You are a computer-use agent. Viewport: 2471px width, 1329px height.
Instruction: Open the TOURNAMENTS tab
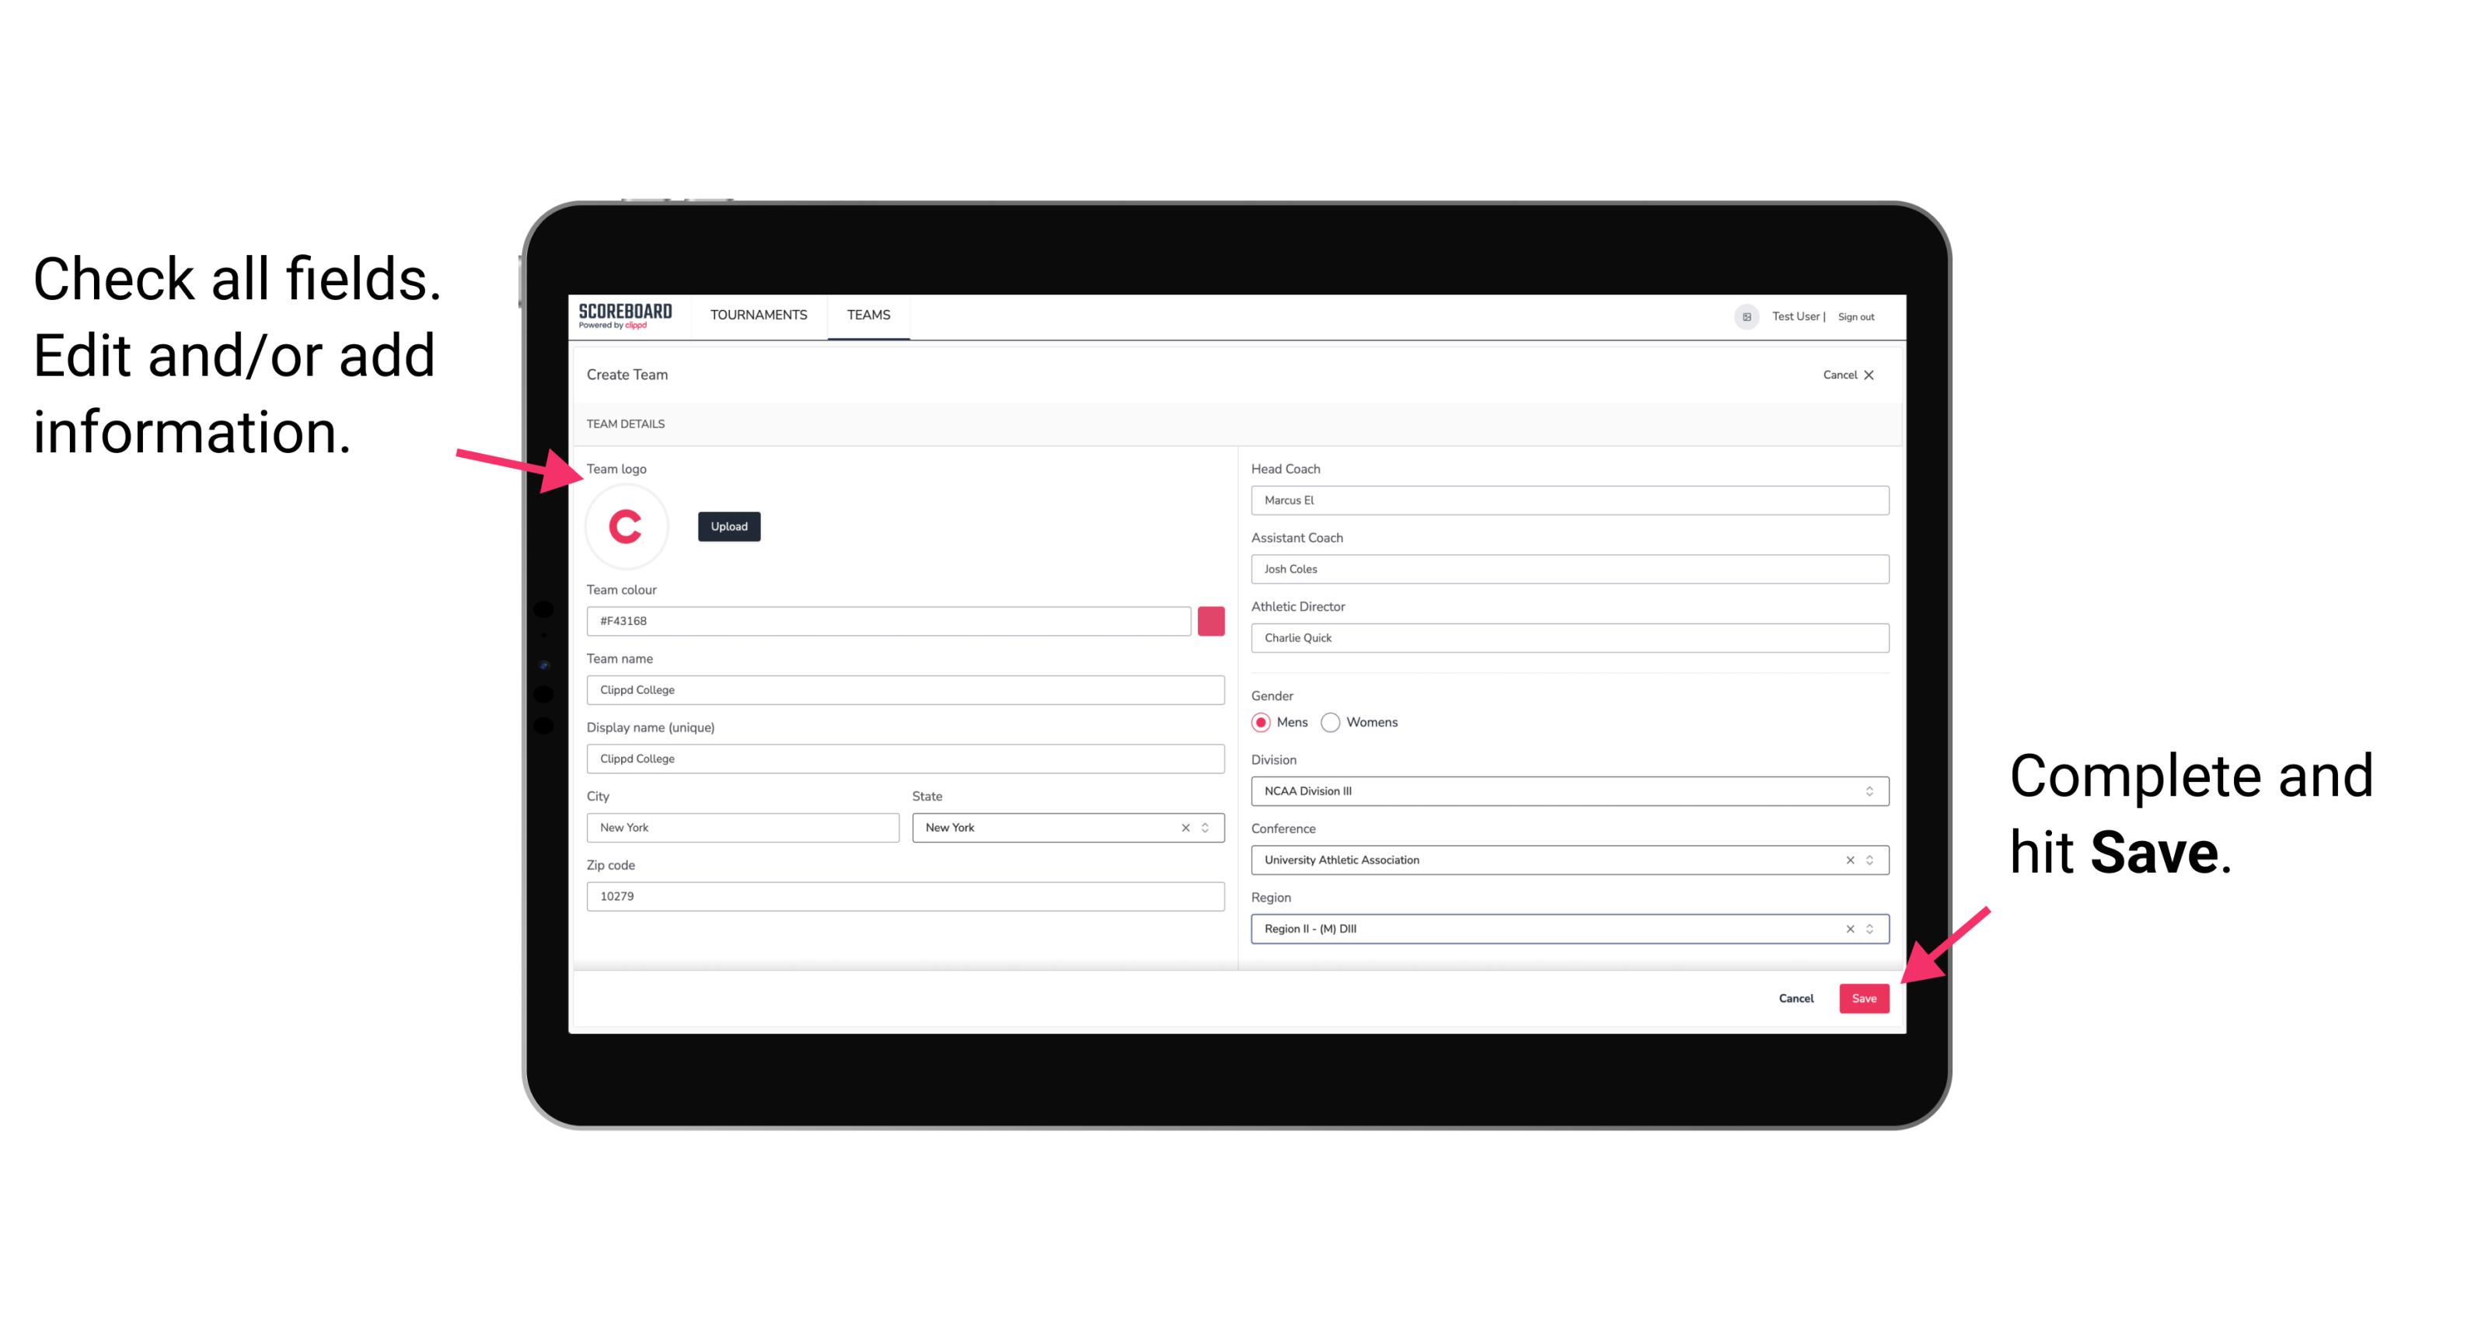[759, 314]
